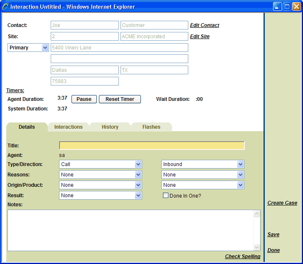Viewport: 303px width, 264px height.
Task: Close the Interaction Untitled window
Action: [x=296, y=7]
